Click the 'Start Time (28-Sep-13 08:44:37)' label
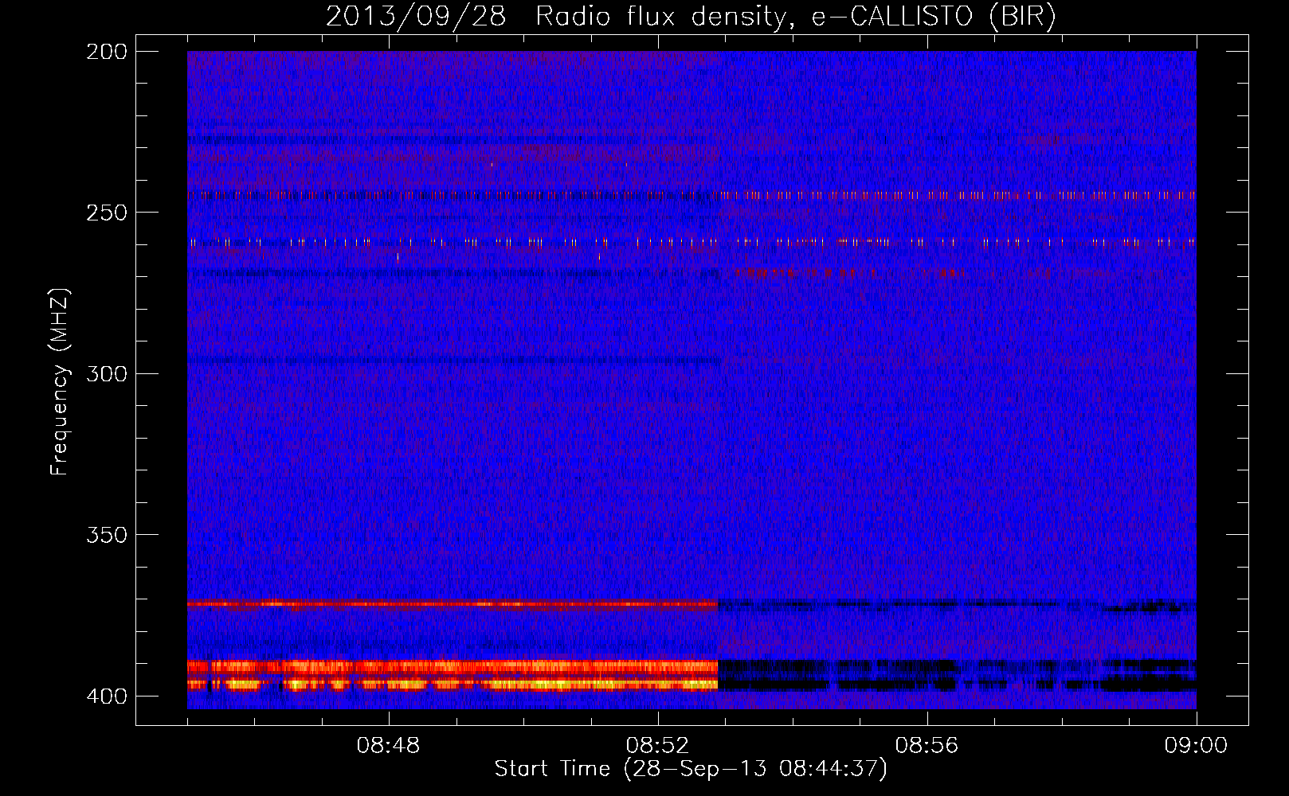 691,769
